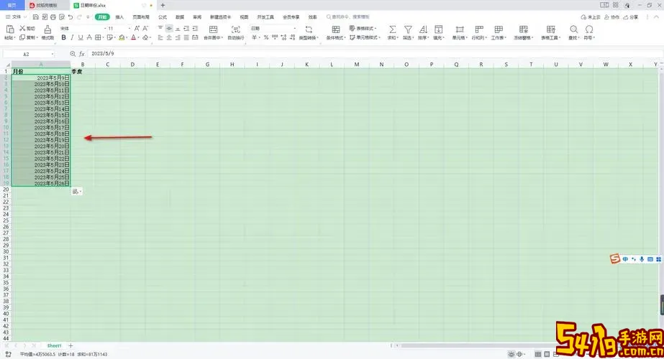Viewport: 664px width, 359px height.
Task: Click the cell borders icon
Action: tap(98, 37)
